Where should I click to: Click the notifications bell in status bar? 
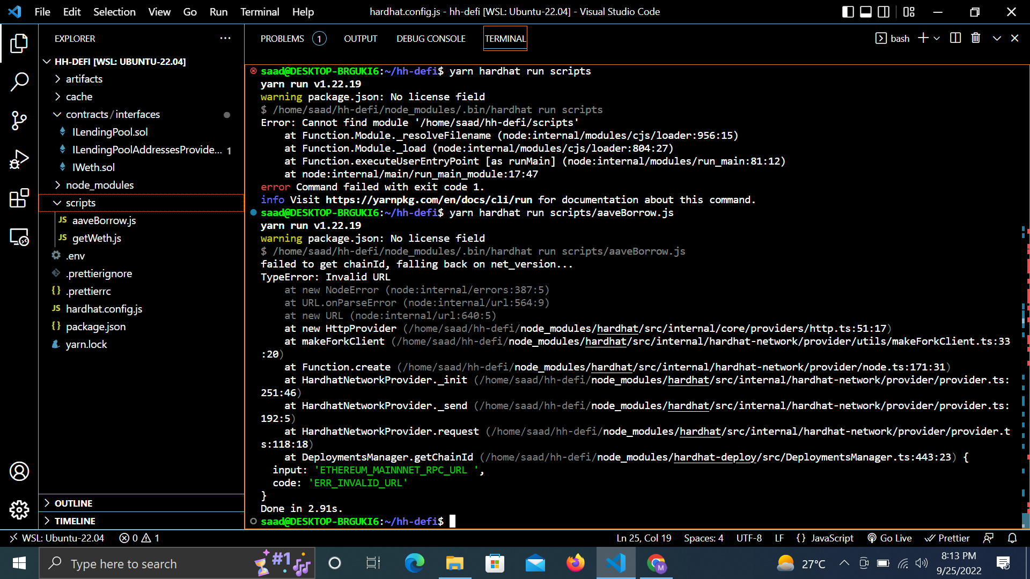point(1012,538)
